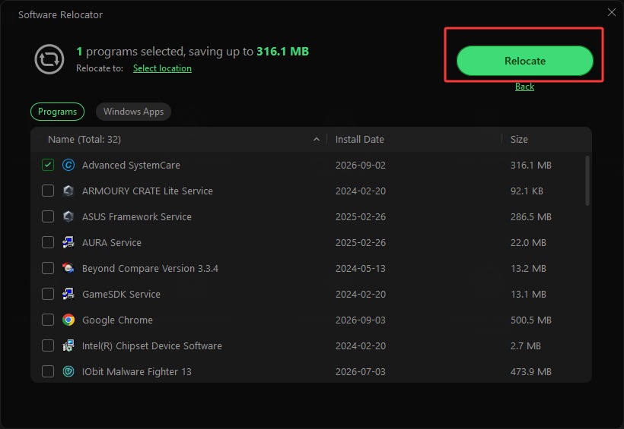
Task: Click the 500.5 MB size value
Action: point(531,320)
